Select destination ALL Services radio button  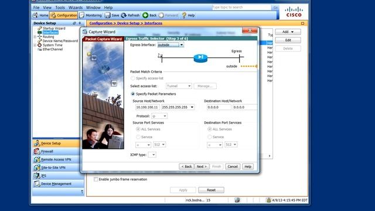click(x=210, y=129)
